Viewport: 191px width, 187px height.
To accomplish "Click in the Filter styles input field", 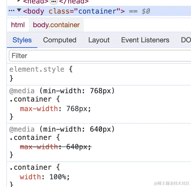I will pos(99,56).
